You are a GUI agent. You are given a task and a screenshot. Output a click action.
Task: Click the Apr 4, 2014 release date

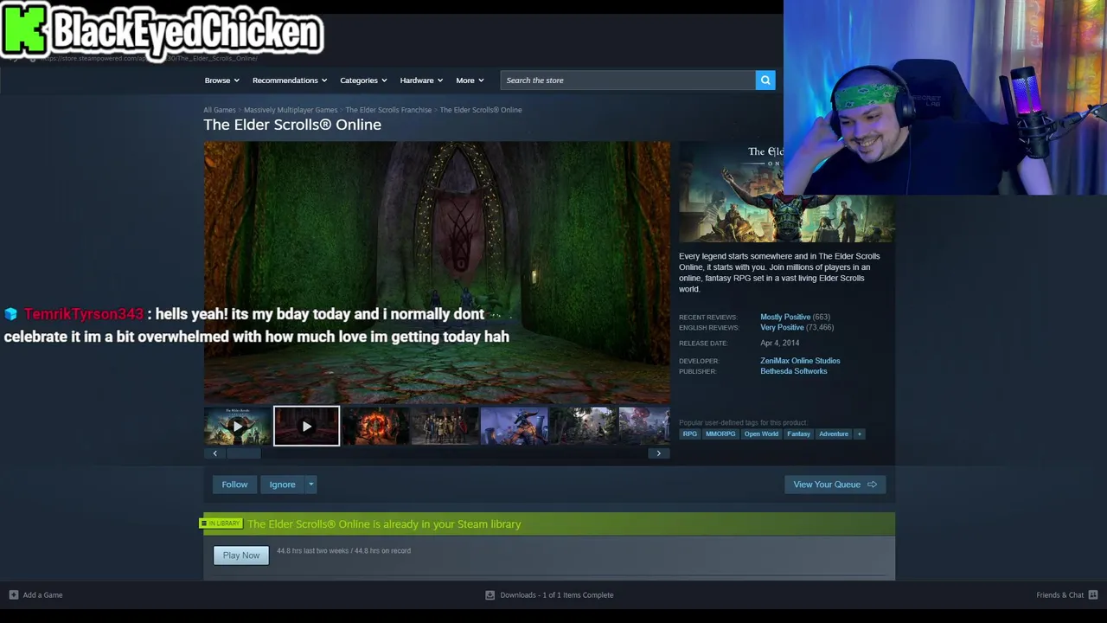[x=779, y=344]
